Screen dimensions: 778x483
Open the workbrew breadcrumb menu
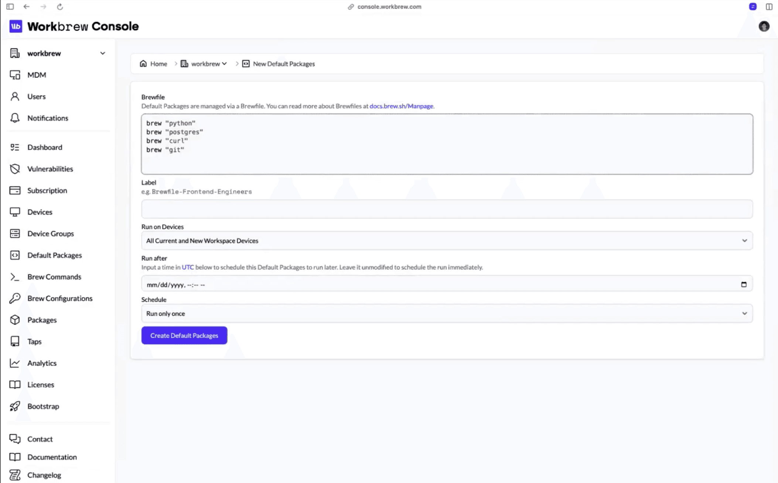(x=225, y=64)
